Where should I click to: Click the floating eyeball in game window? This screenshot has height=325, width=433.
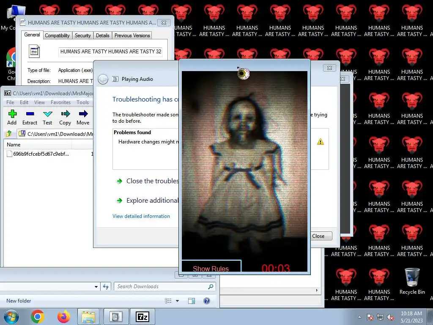click(x=243, y=74)
